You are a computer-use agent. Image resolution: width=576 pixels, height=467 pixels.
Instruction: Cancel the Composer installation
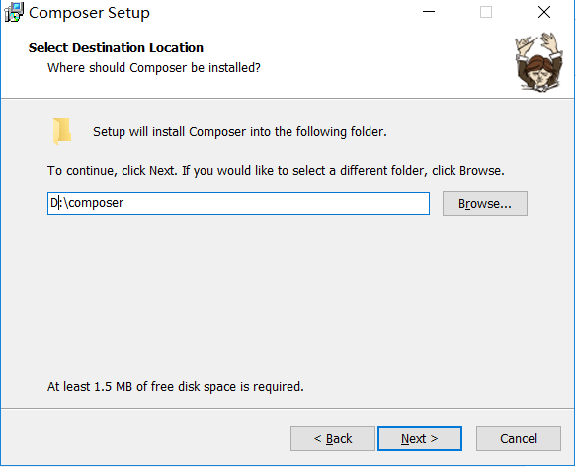(x=519, y=438)
